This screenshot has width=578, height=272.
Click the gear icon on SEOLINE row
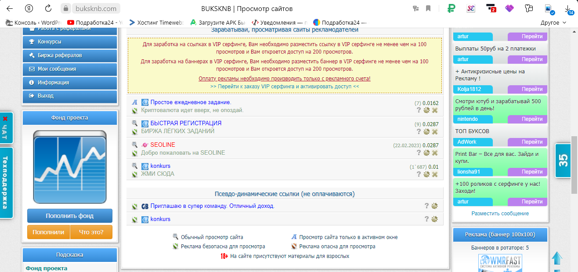(x=426, y=153)
